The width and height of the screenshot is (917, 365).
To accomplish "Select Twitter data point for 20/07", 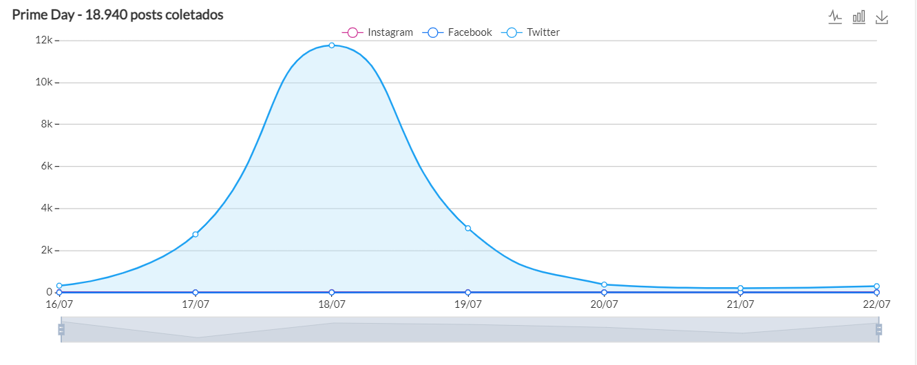I will (x=604, y=284).
